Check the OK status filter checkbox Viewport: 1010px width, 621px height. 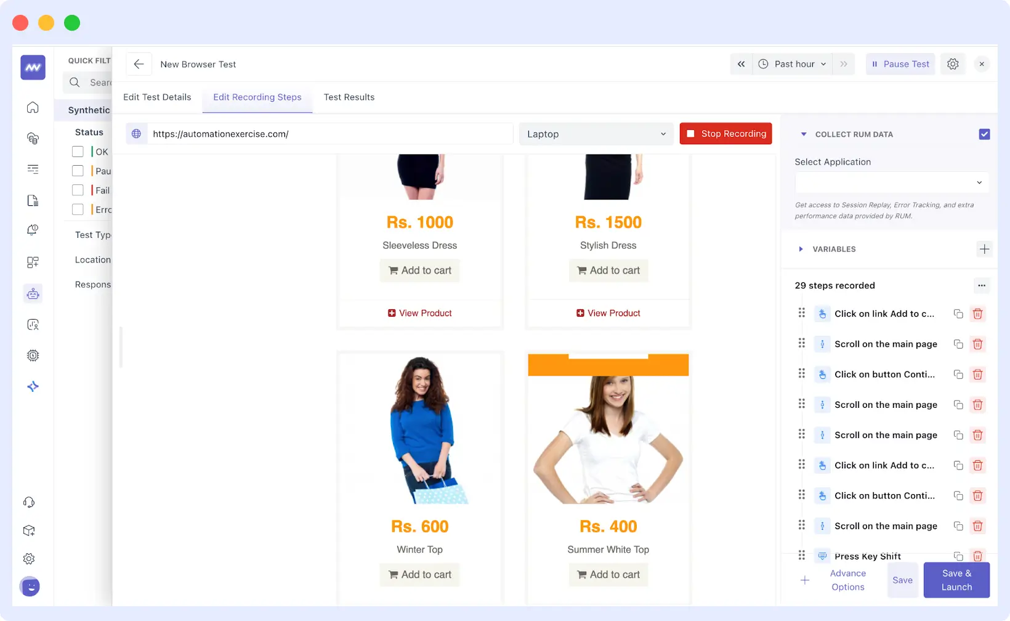click(x=78, y=151)
